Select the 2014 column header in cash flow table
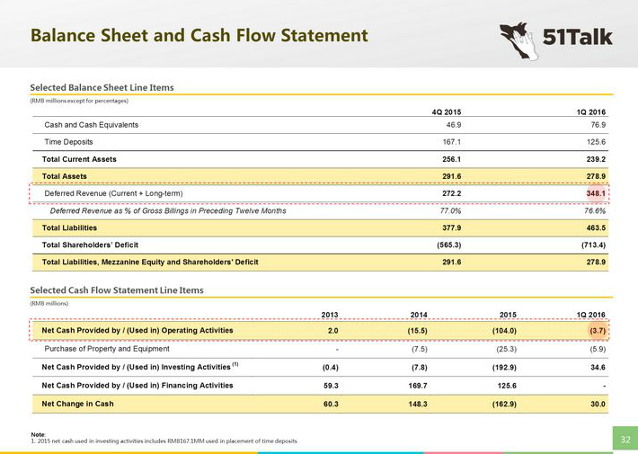The height and width of the screenshot is (454, 638). (x=418, y=314)
